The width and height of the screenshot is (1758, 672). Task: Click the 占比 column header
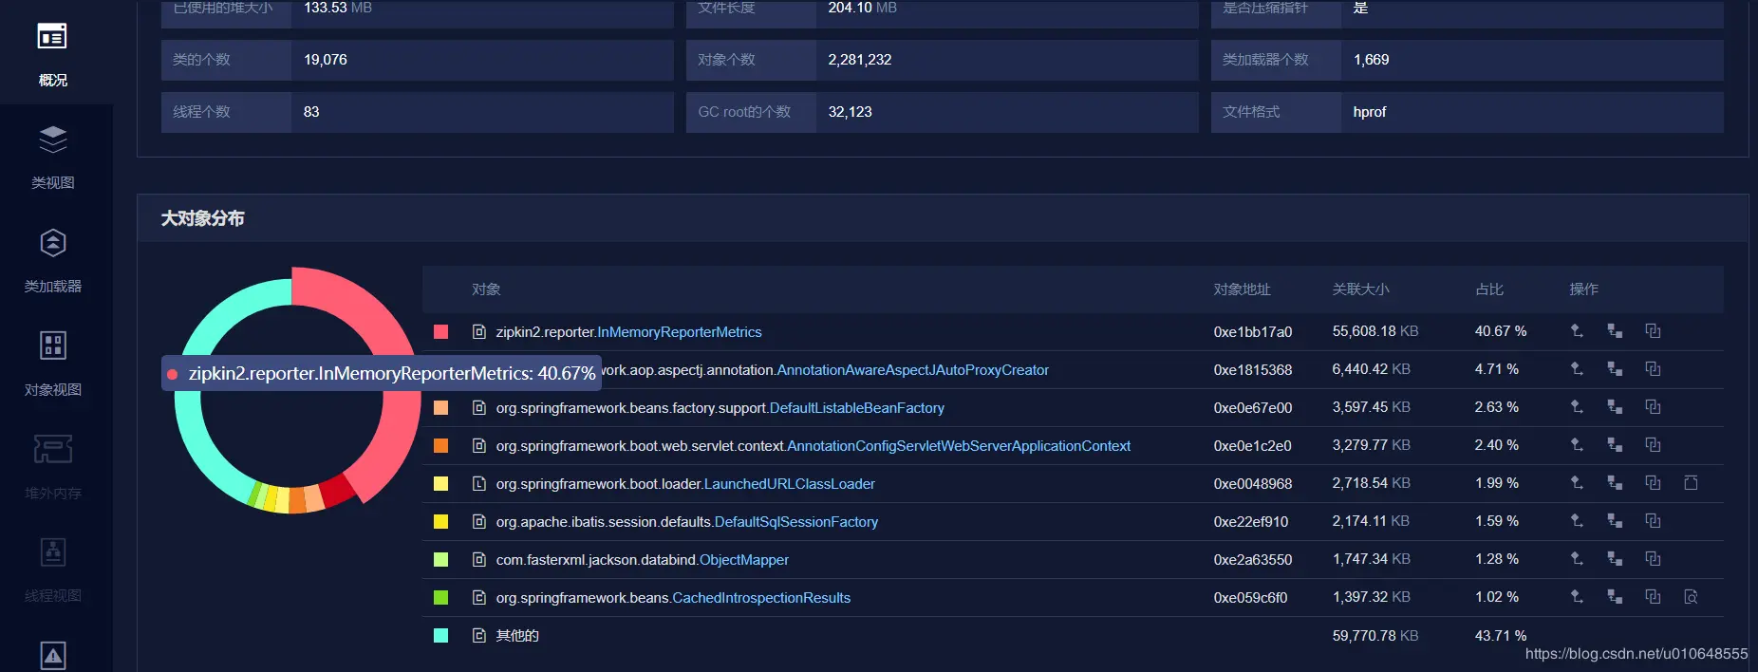pos(1489,289)
